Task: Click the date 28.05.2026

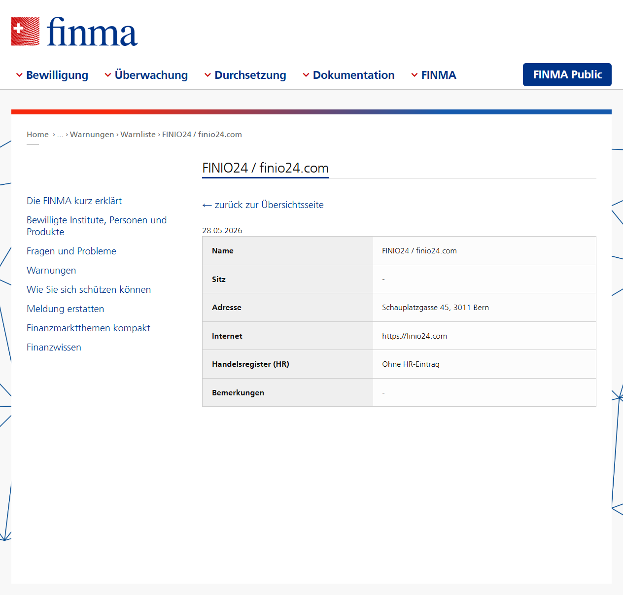Action: [x=222, y=230]
